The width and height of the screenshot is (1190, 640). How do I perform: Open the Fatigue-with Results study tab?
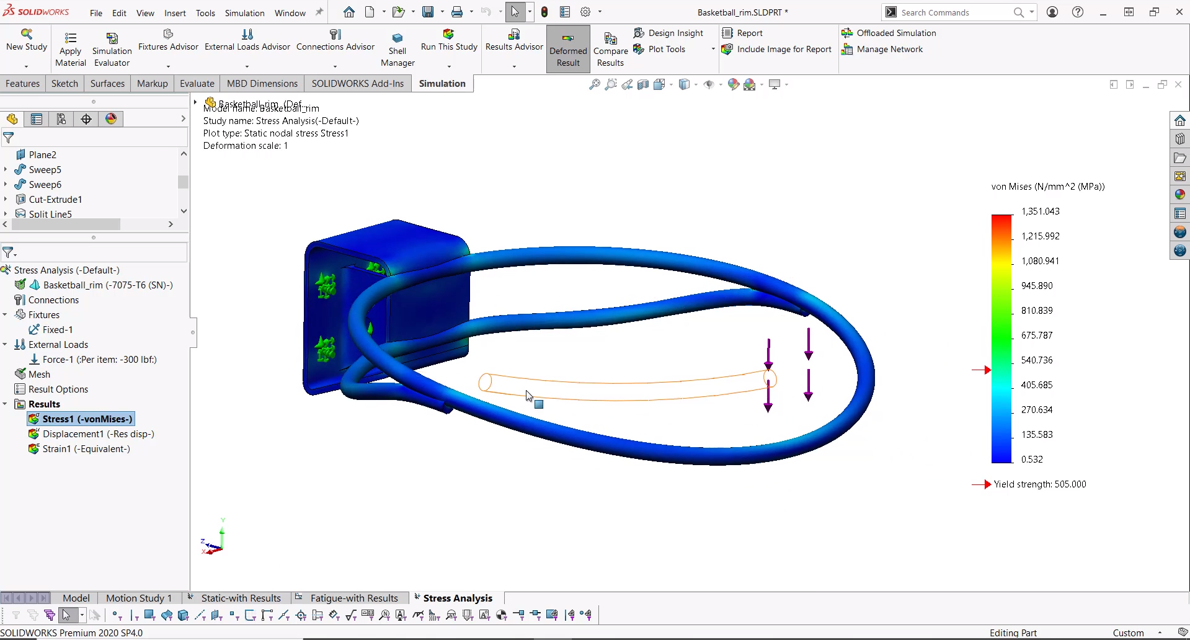353,598
